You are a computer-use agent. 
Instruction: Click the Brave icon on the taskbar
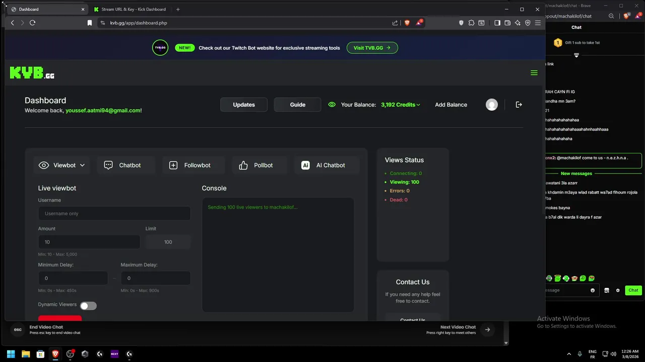coord(55,354)
